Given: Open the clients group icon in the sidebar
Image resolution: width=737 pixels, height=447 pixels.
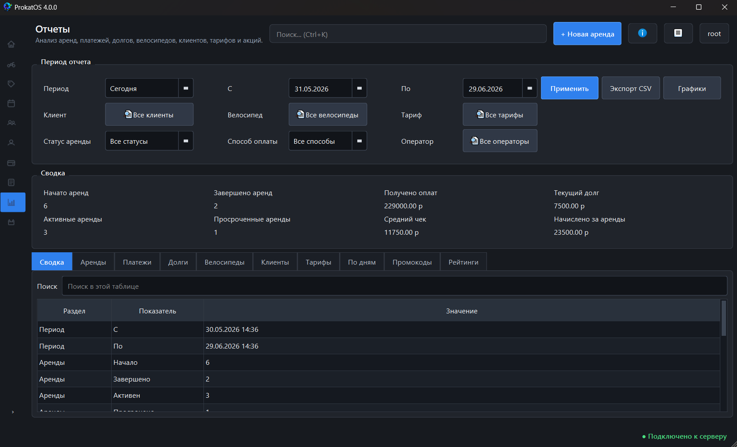Looking at the screenshot, I should pos(11,123).
